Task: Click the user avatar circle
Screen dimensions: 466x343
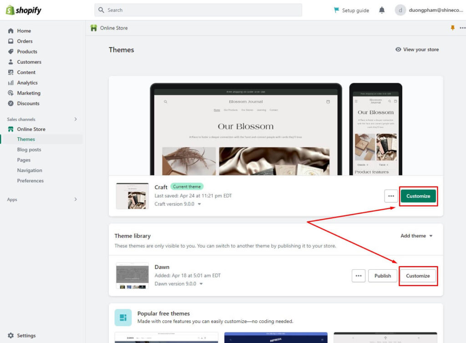Action: pyautogui.click(x=400, y=10)
